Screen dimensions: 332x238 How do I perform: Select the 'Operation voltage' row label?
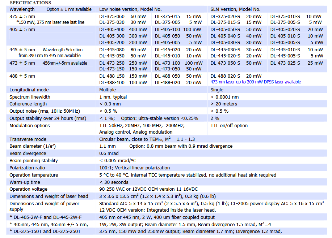tap(28, 189)
